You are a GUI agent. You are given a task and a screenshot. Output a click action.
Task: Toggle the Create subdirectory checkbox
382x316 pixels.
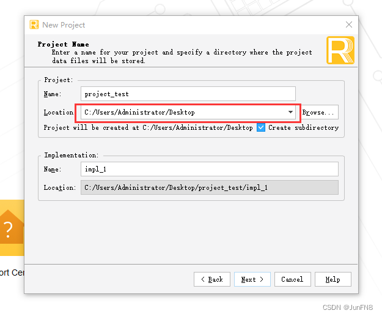pos(261,127)
